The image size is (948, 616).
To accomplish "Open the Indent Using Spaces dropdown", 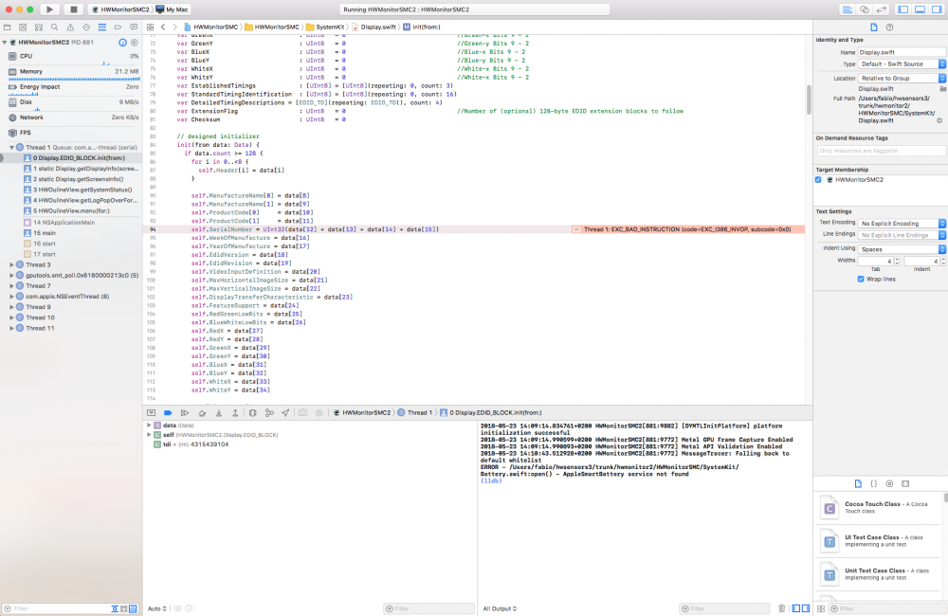I will click(x=902, y=249).
